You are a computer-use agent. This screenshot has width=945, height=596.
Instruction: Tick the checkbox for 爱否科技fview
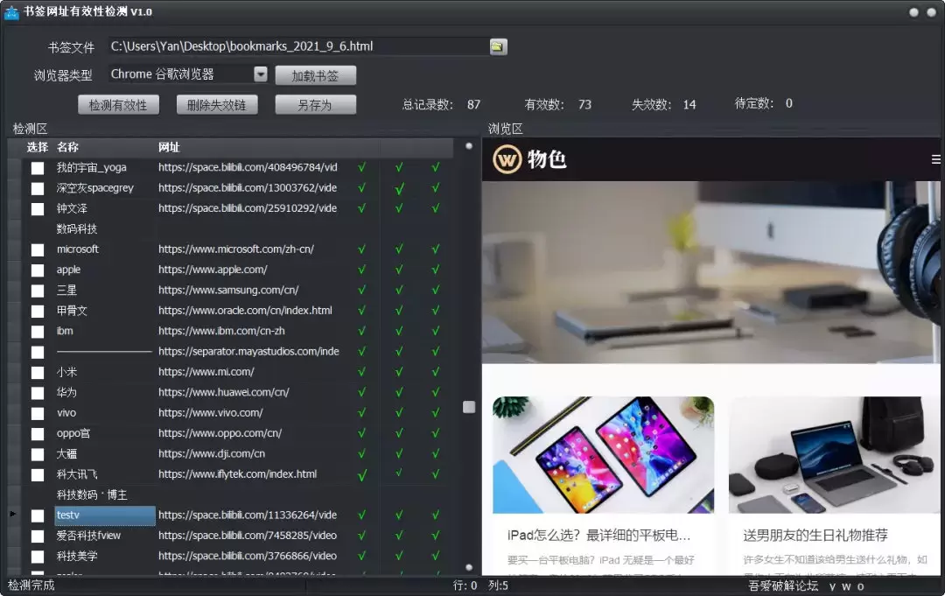tap(38, 536)
